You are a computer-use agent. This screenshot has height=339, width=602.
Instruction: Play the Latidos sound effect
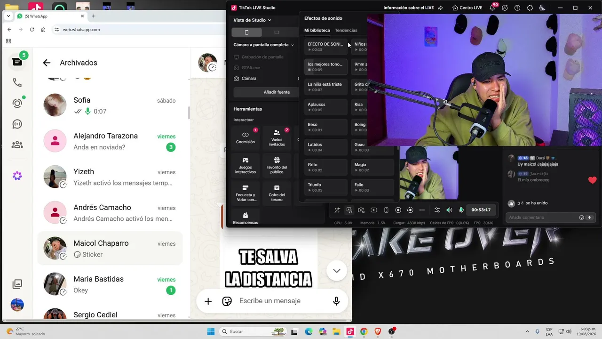[326, 147]
